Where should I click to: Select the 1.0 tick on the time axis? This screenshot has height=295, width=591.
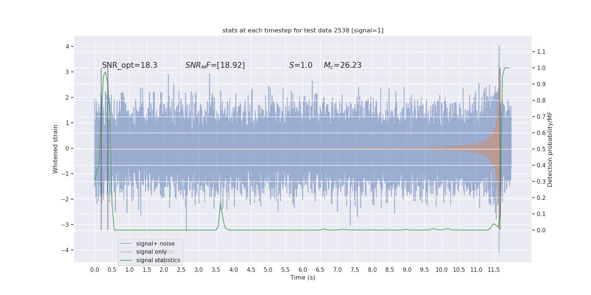129,270
